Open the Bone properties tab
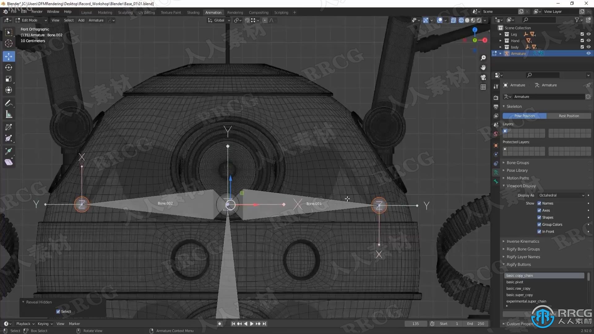Screen dimensions: 594x334 [x=496, y=182]
